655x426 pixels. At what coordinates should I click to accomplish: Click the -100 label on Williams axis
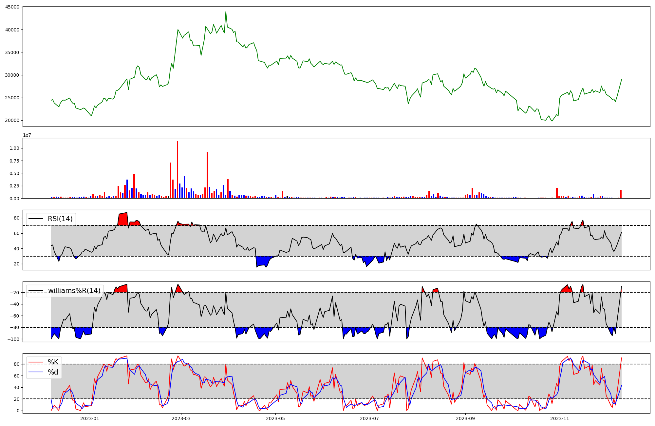[x=14, y=339]
